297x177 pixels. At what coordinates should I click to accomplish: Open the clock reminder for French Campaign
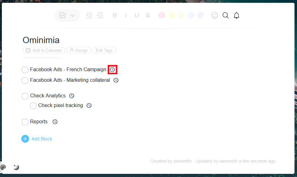pyautogui.click(x=113, y=70)
